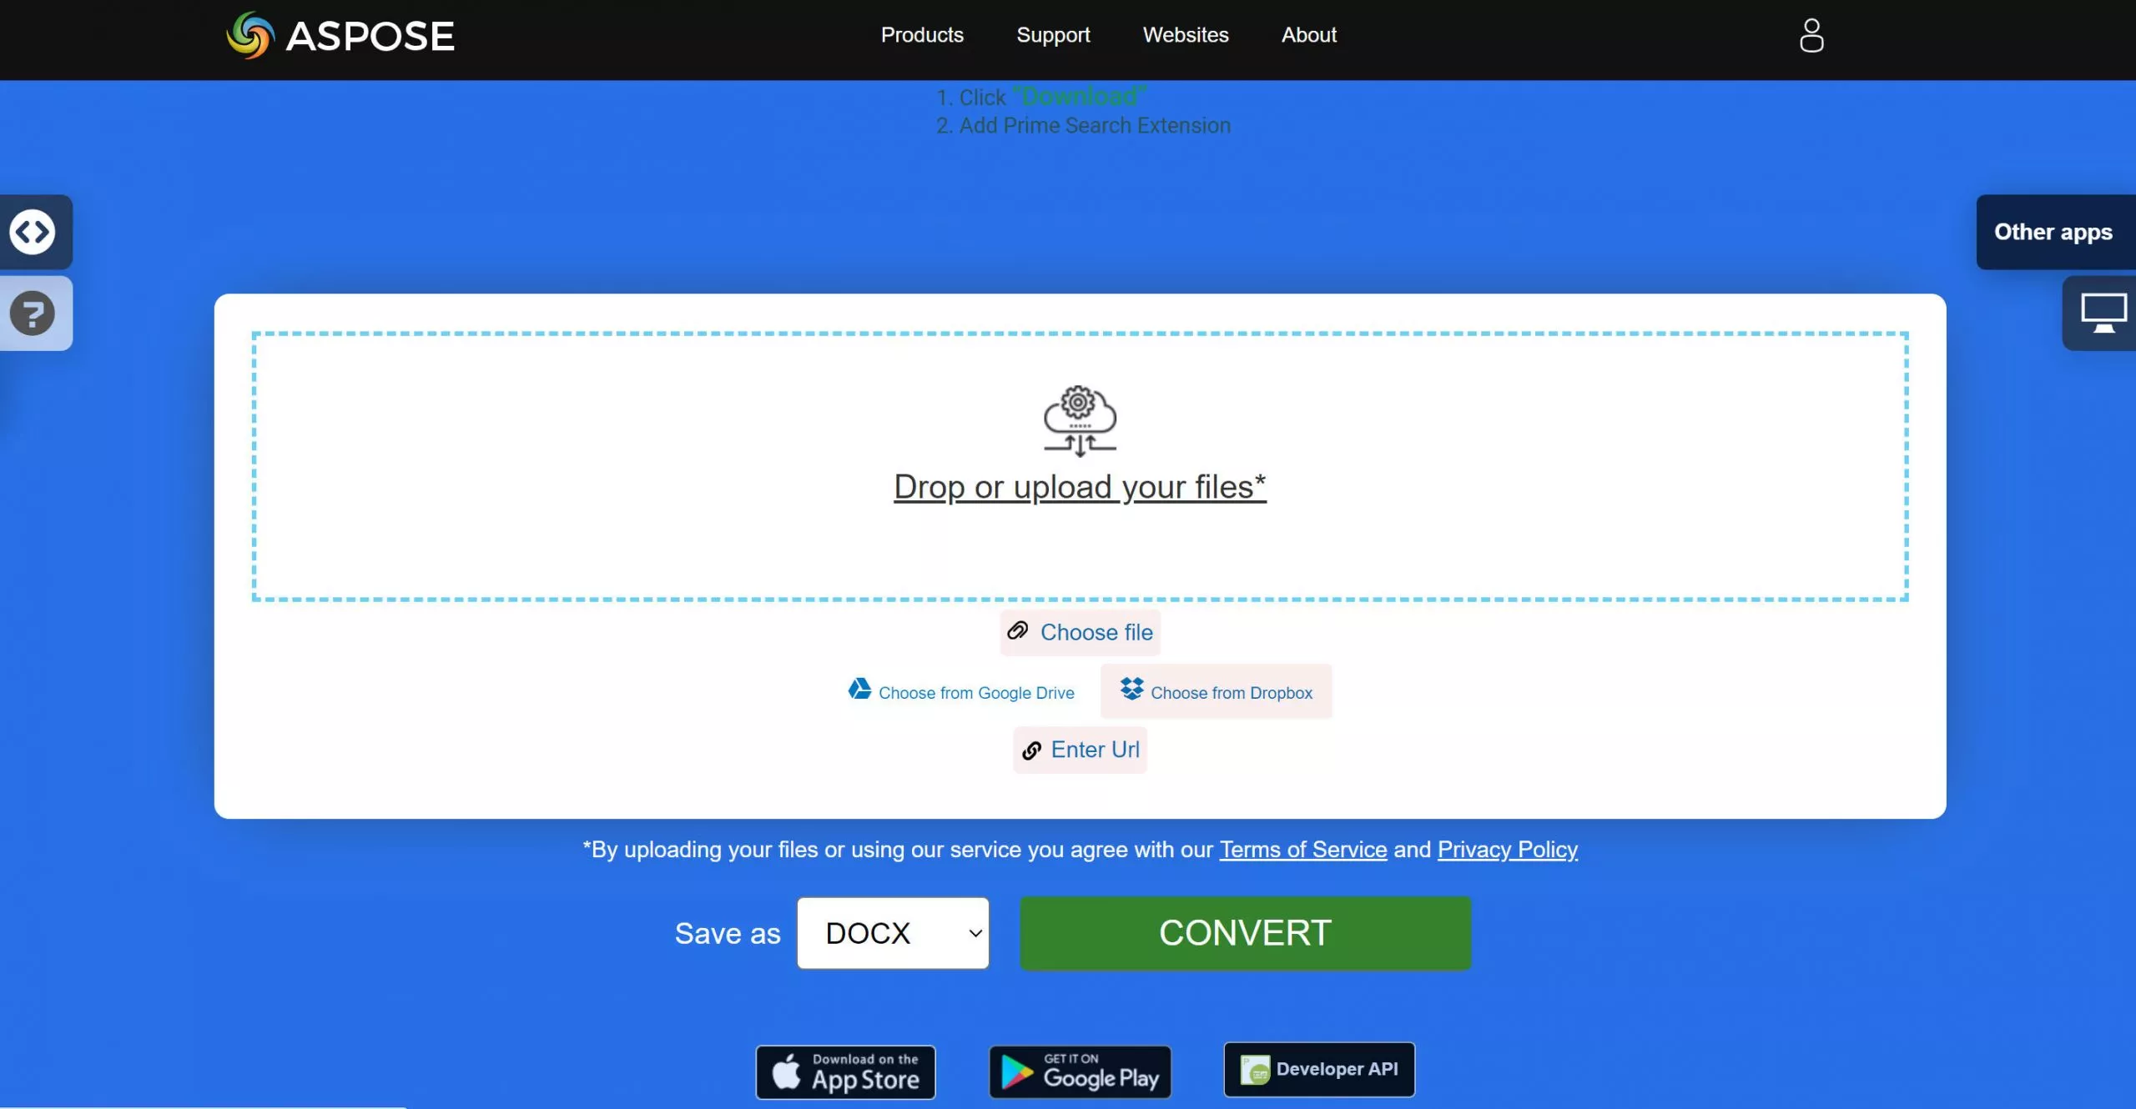Screen dimensions: 2136x1109
Task: Click the Terms of Service link
Action: point(1302,848)
